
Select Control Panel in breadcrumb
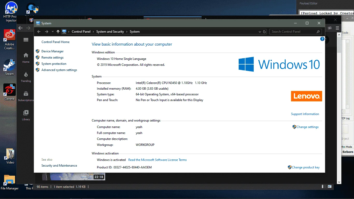(x=81, y=32)
